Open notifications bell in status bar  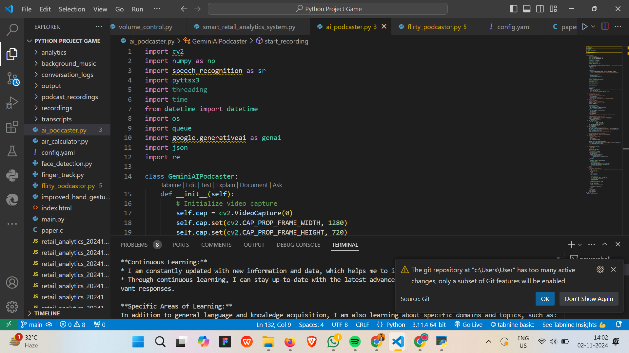(619, 324)
